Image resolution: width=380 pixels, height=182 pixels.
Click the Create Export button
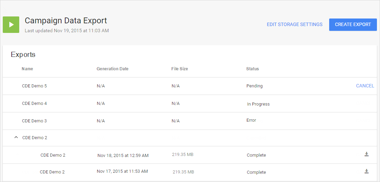click(x=353, y=25)
